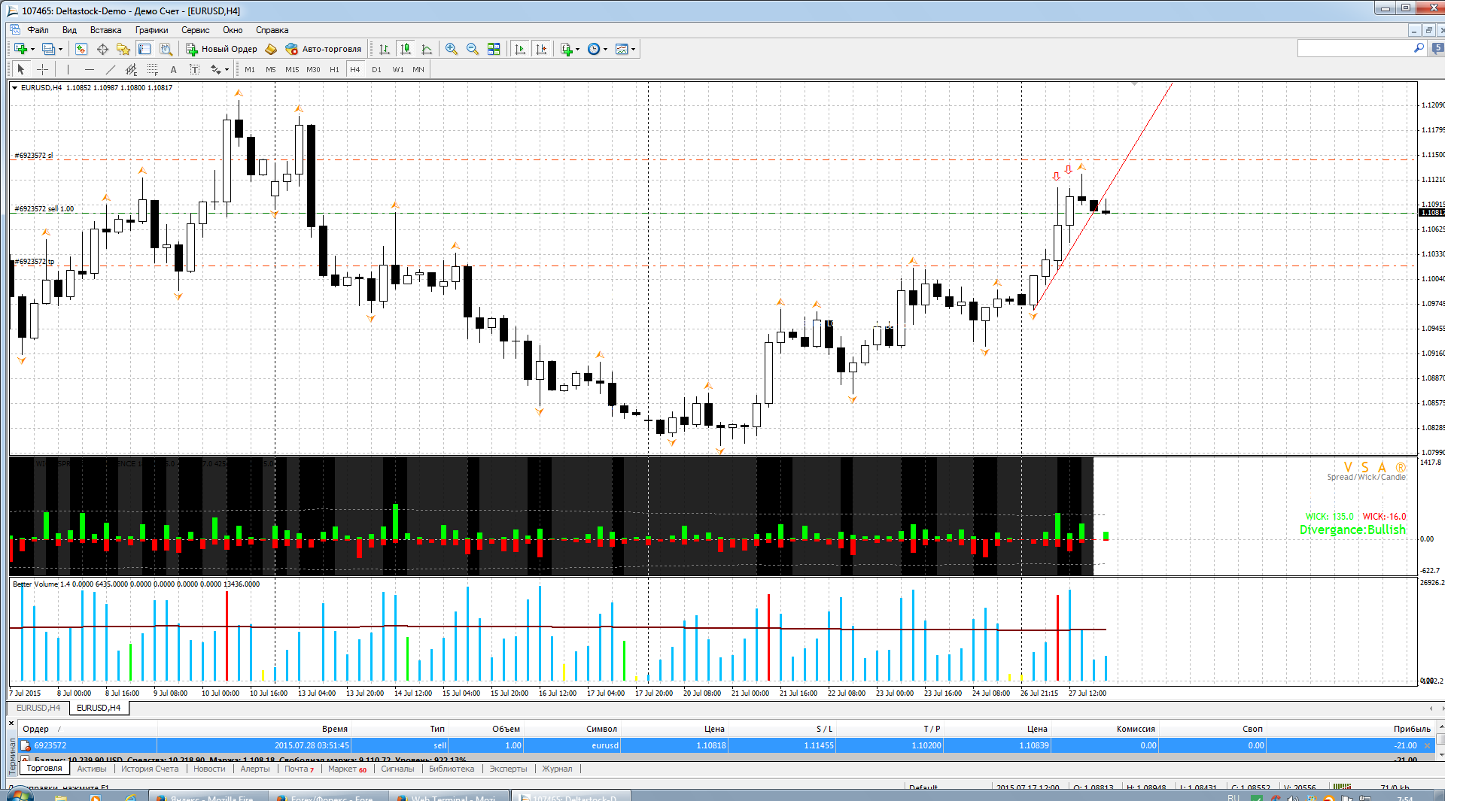Toggle chart auto-scroll
The width and height of the screenshot is (1457, 801).
point(520,49)
